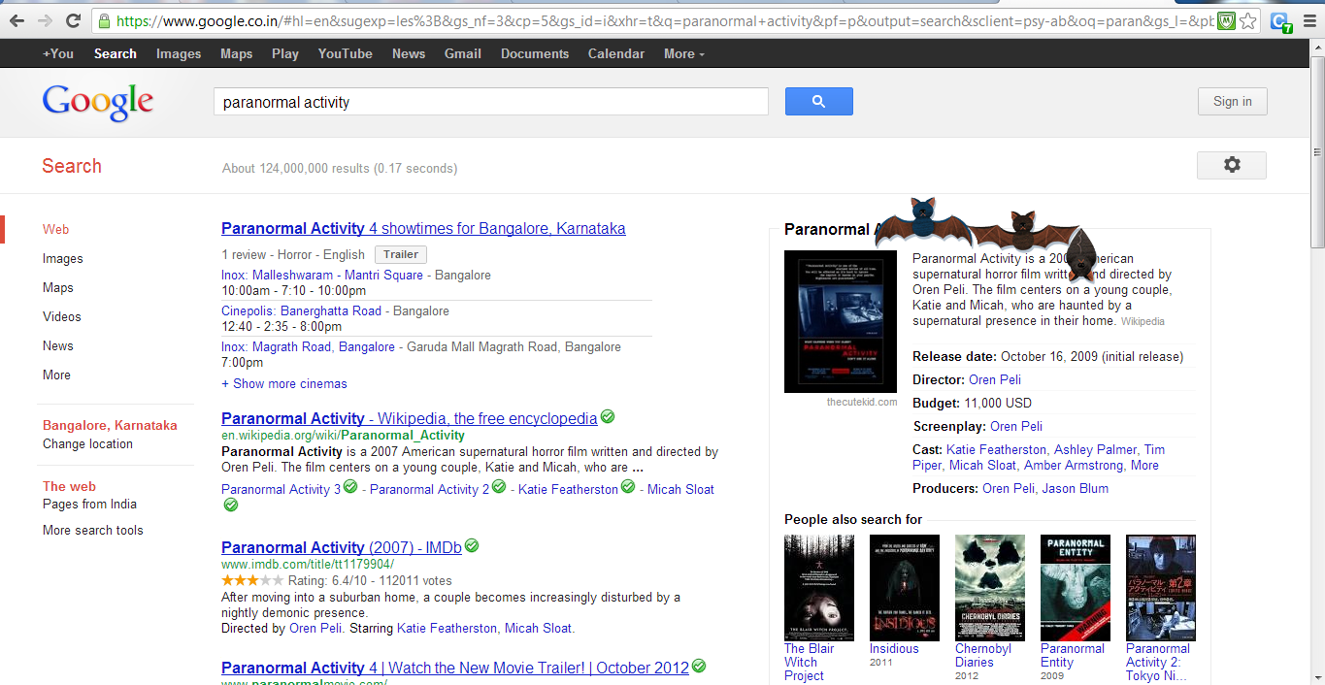1325x685 pixels.
Task: Click the New Movie Trailer October 2012 result
Action: click(x=455, y=668)
